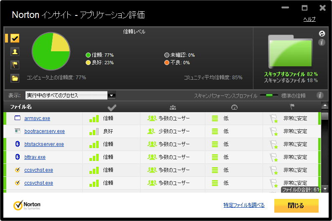
Task: Click Bluetooth icon of btstackserver.exe
Action: pos(18,144)
